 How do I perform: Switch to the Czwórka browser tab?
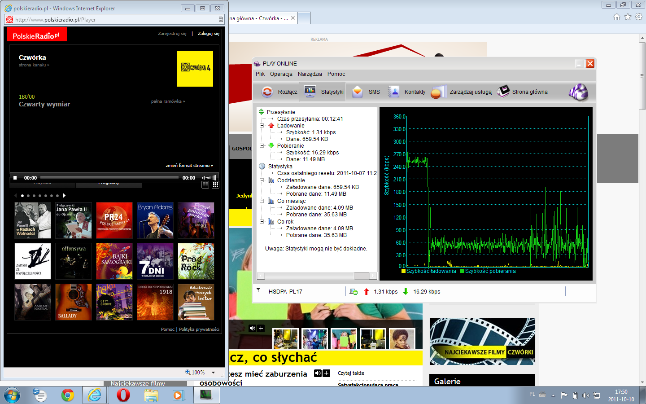[262, 18]
